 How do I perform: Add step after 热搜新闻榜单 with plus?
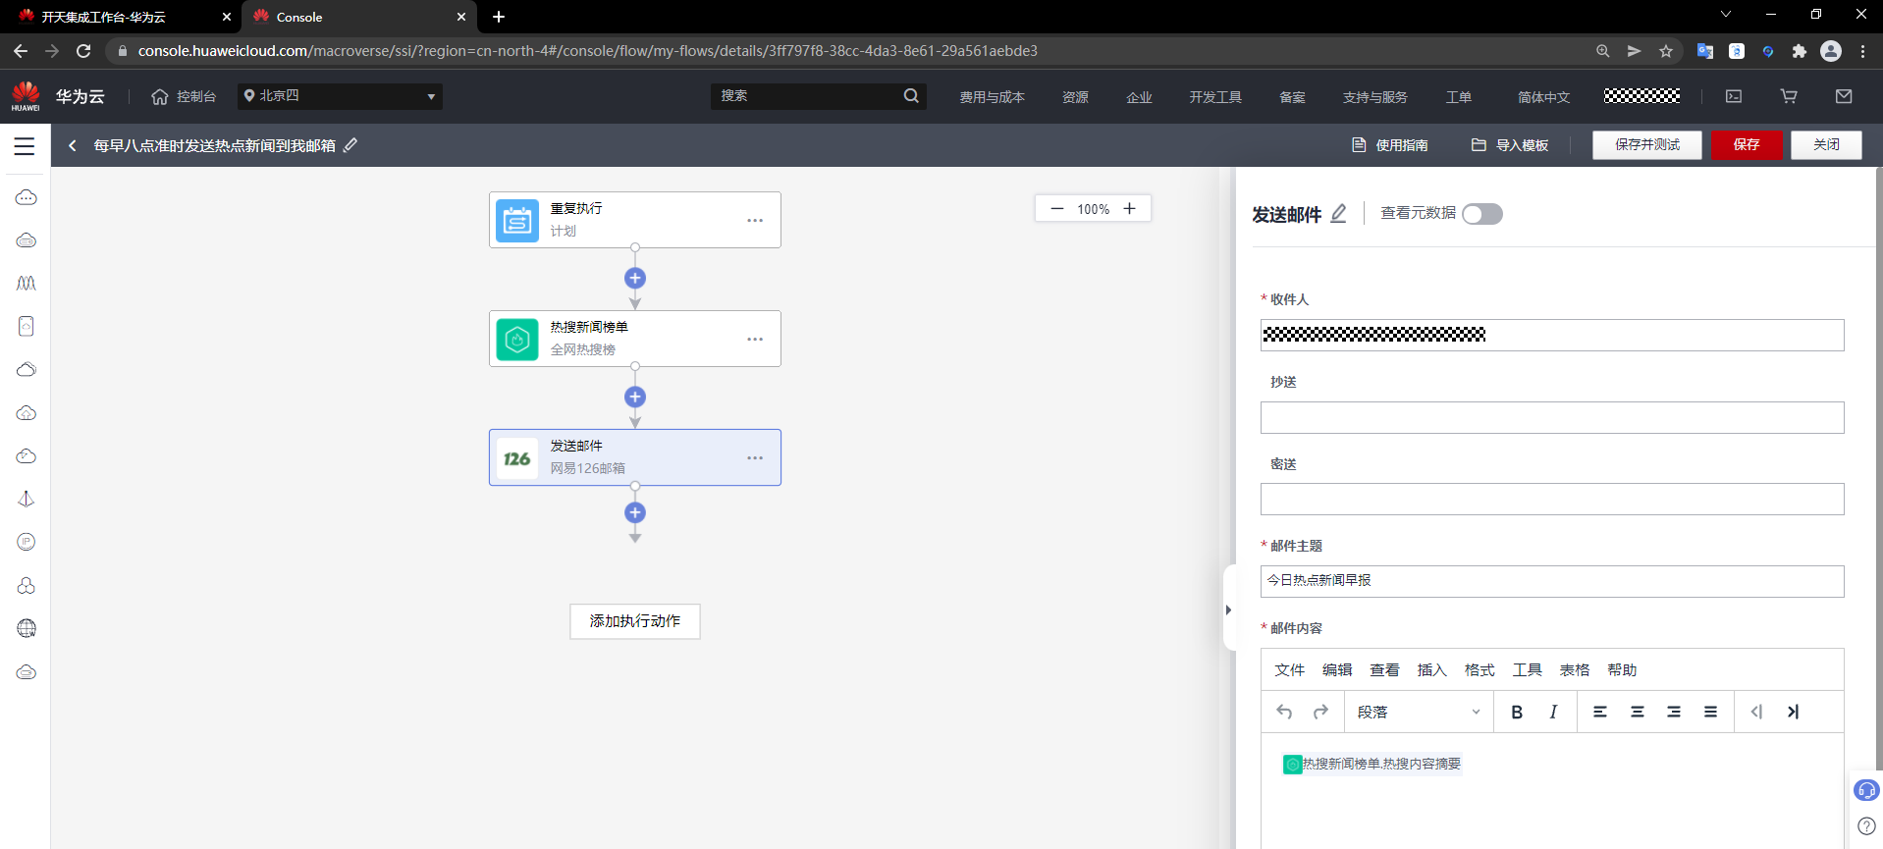pyautogui.click(x=635, y=397)
